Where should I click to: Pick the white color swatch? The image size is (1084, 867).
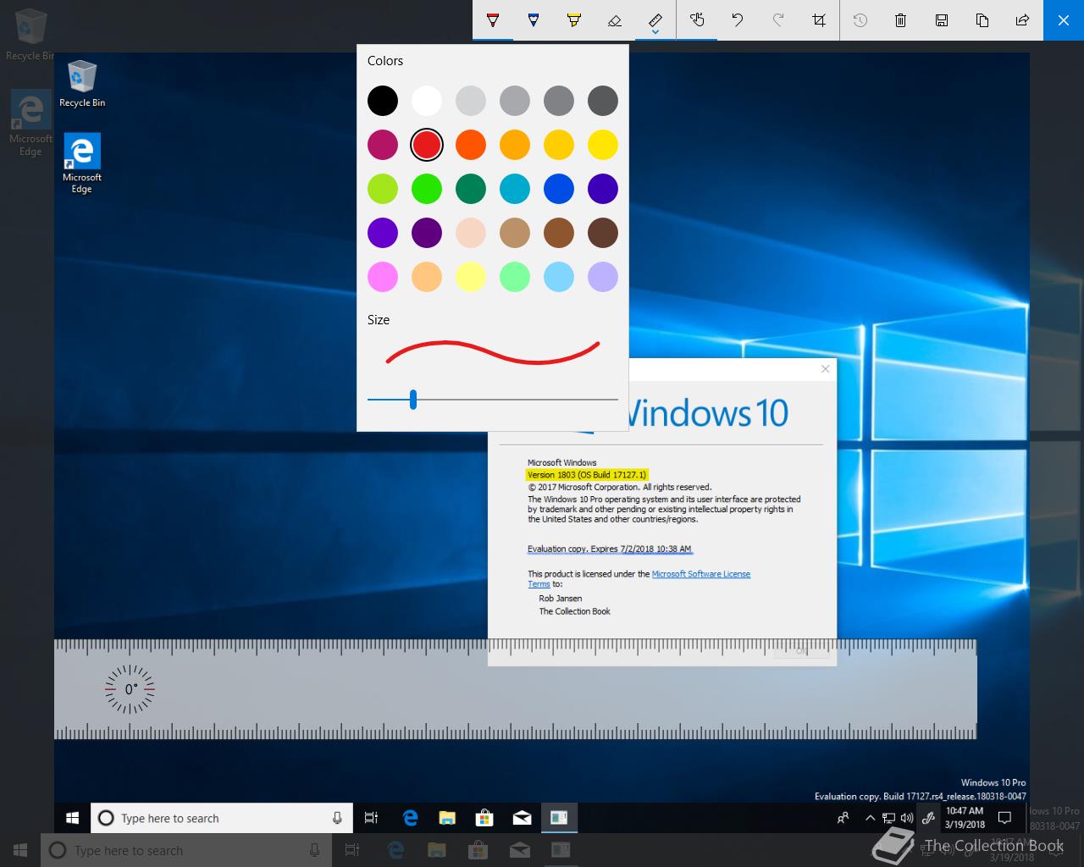pos(427,101)
